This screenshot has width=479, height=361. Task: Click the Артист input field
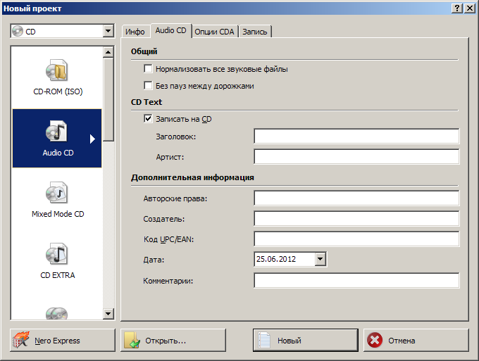tap(356, 156)
